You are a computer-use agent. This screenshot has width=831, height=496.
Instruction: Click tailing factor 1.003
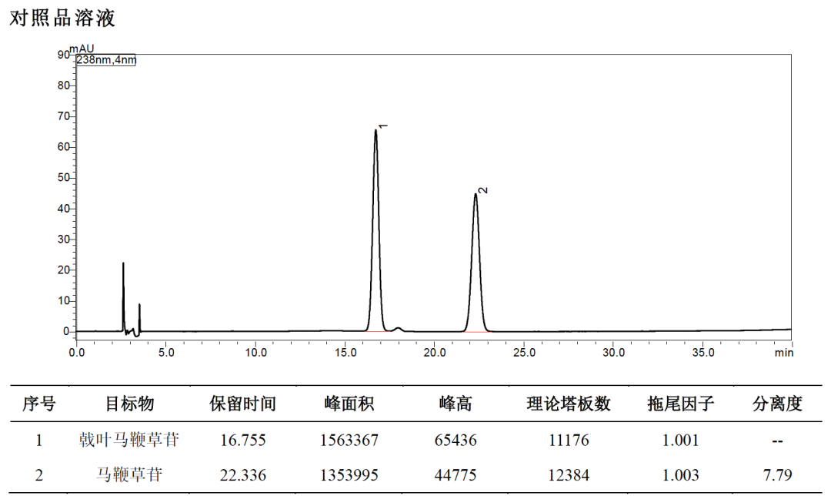pos(680,474)
